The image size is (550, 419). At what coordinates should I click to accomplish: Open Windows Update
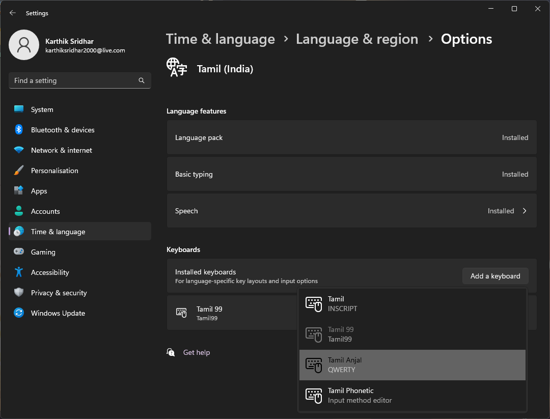(x=57, y=313)
